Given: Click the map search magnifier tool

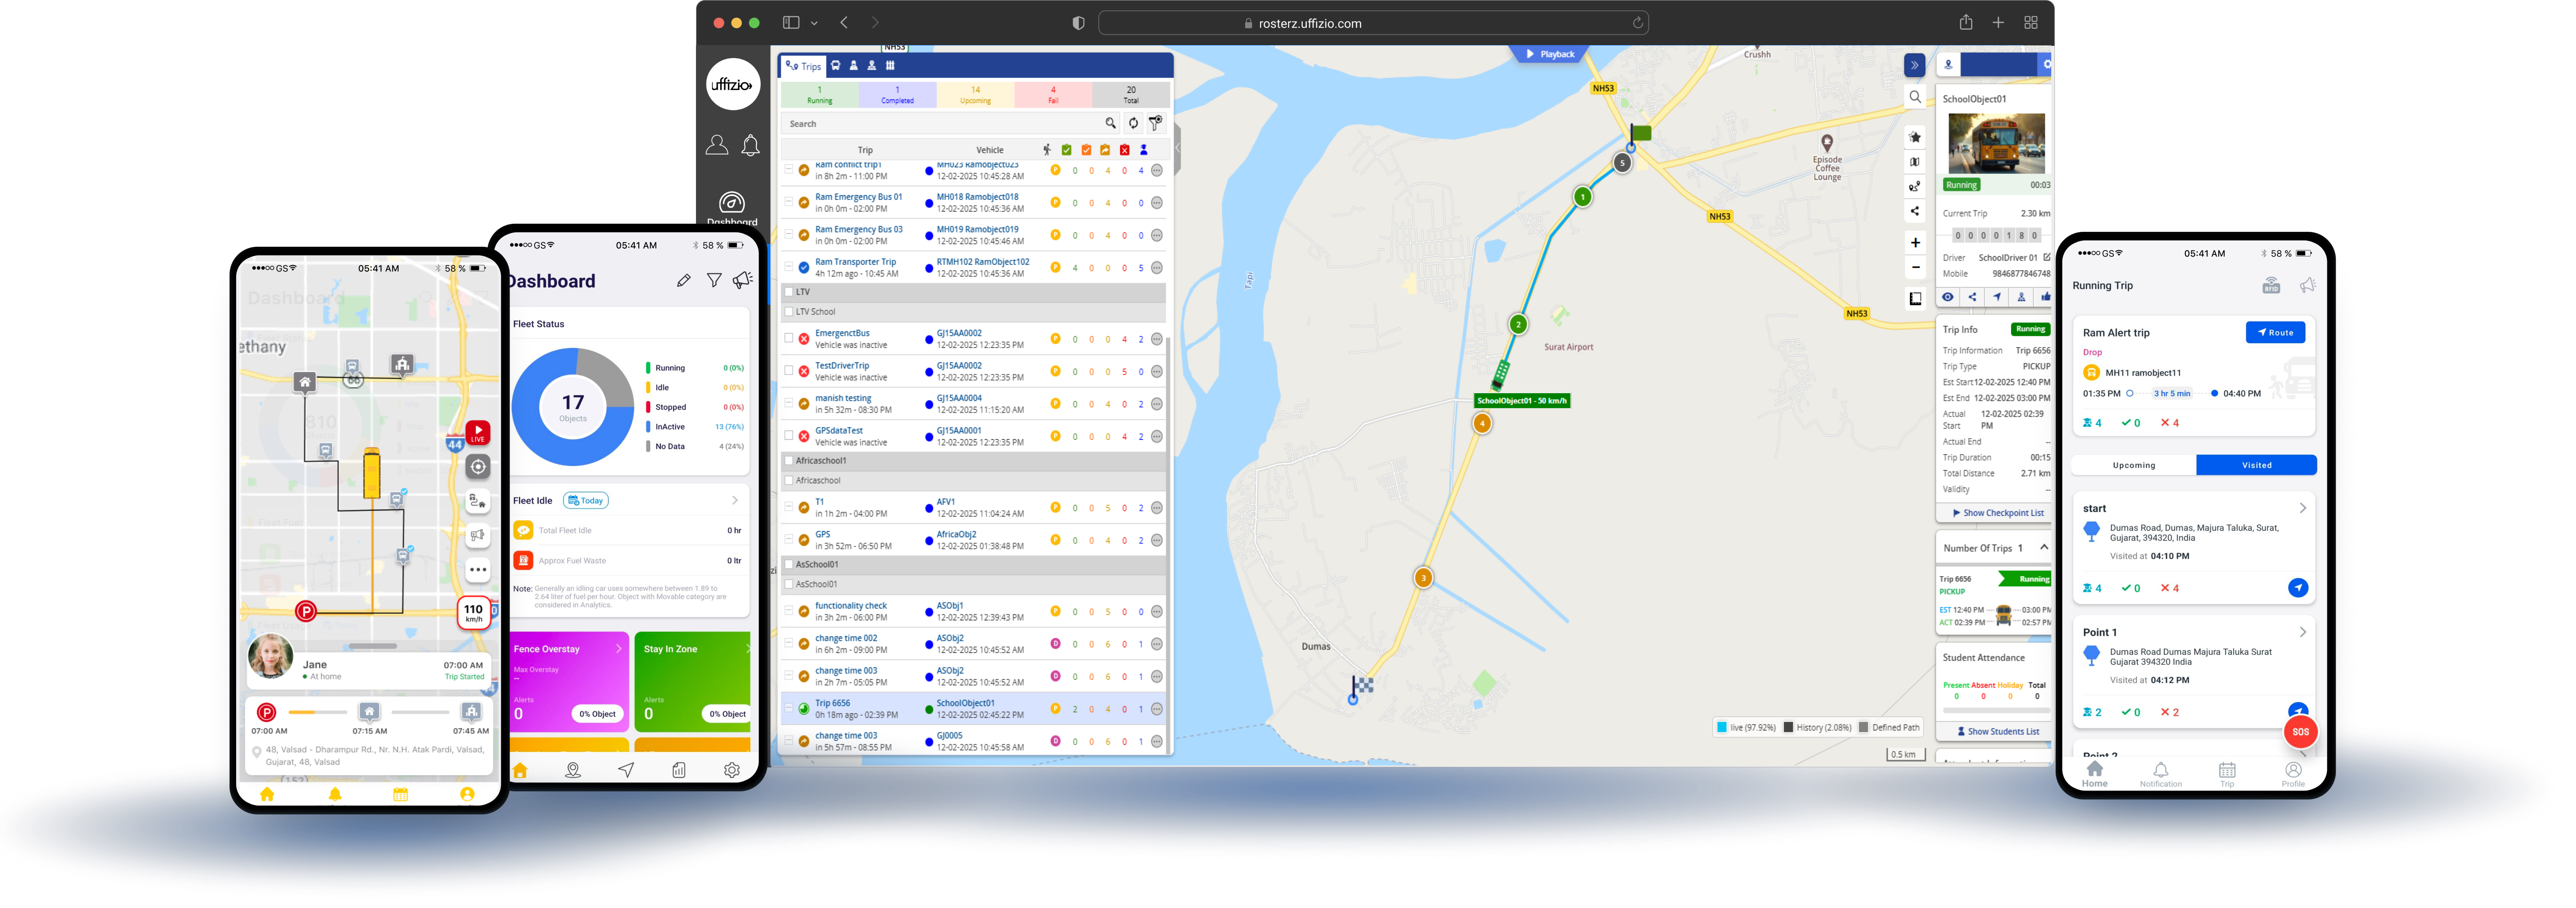Looking at the screenshot, I should pyautogui.click(x=1915, y=97).
